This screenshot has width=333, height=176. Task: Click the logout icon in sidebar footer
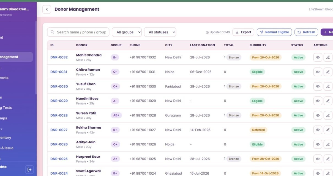(x=29, y=170)
